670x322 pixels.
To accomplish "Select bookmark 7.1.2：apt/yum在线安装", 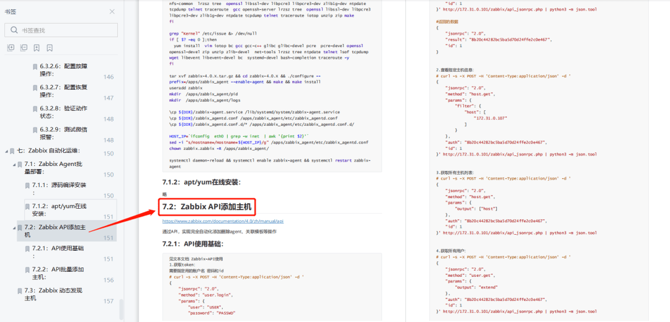I will [x=60, y=209].
